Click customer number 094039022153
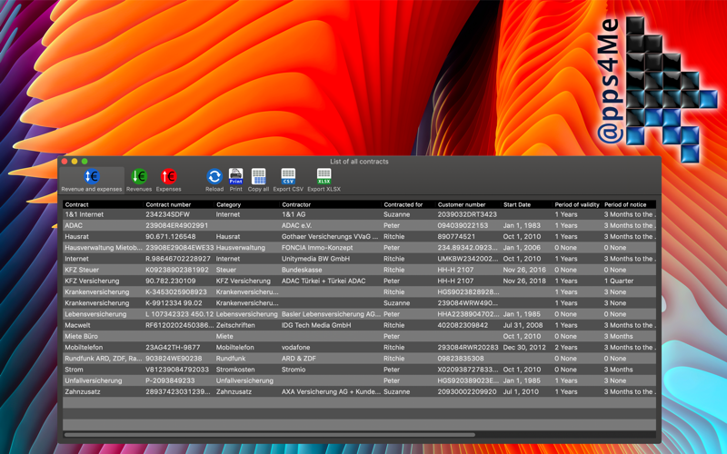The image size is (727, 454). point(463,225)
